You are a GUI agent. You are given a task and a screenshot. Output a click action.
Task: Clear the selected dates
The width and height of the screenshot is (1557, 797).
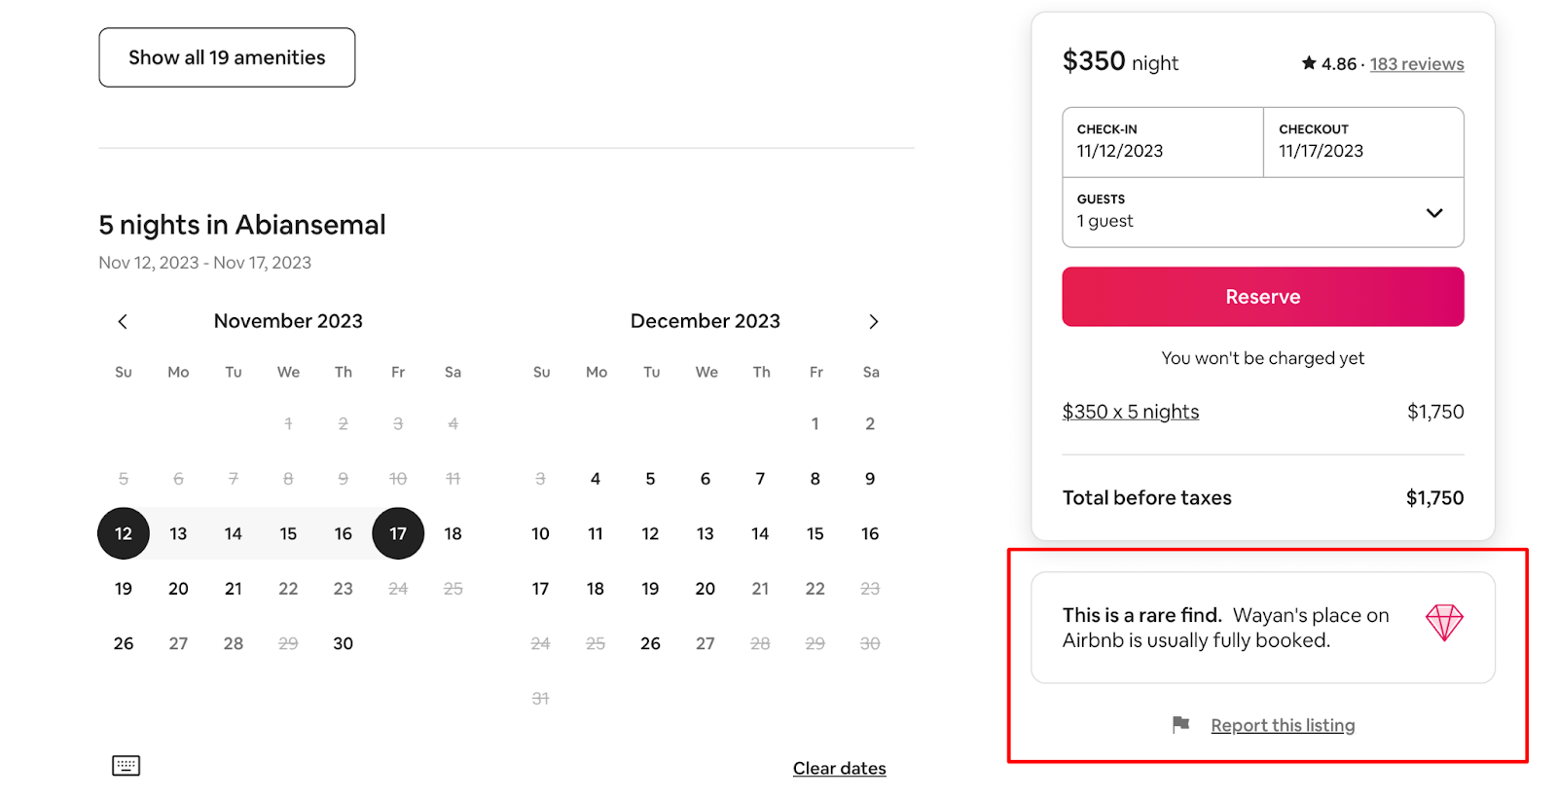tap(839, 769)
